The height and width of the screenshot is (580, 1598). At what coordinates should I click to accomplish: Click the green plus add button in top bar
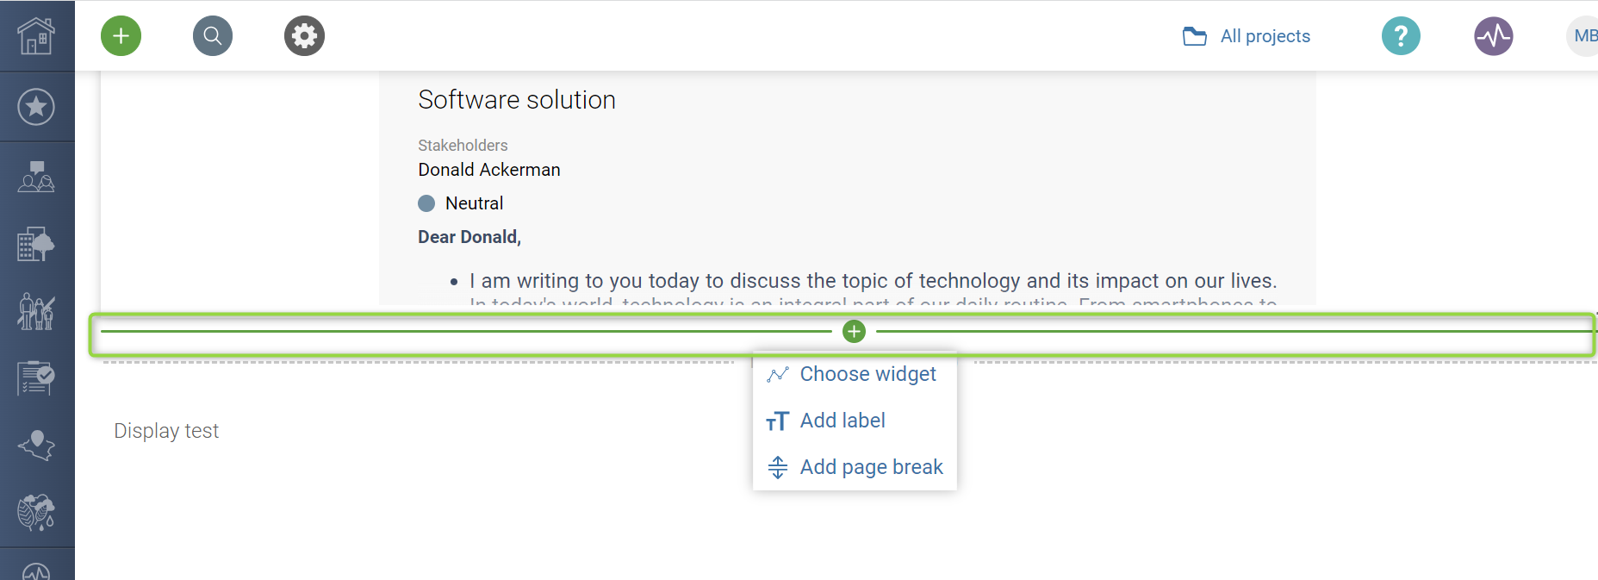point(121,36)
